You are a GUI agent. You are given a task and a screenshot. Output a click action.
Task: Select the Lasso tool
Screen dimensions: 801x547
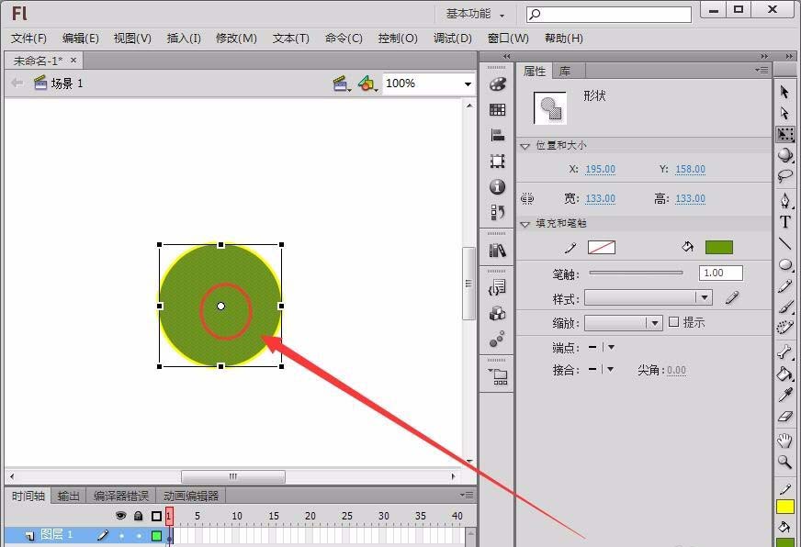(x=785, y=176)
